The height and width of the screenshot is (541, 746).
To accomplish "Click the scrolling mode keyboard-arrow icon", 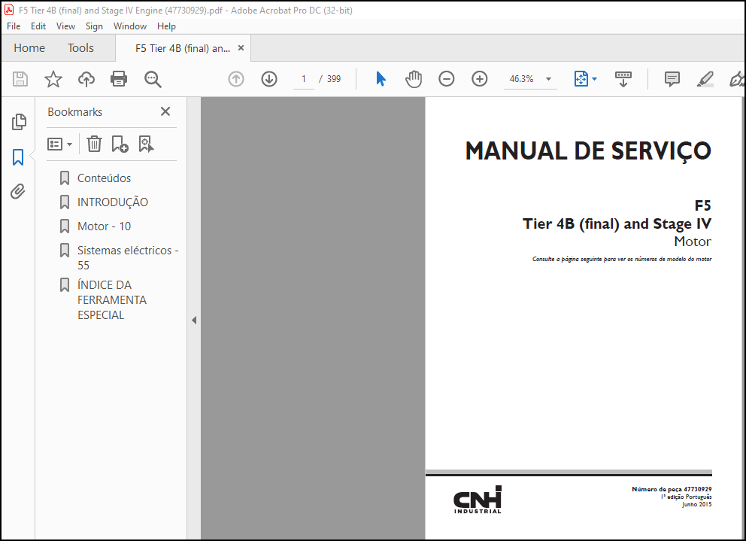I will pos(623,79).
